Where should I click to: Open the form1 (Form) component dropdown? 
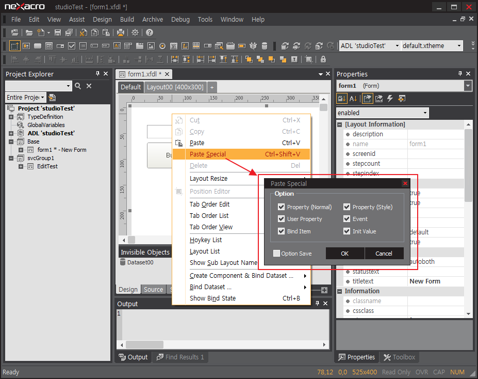point(468,86)
